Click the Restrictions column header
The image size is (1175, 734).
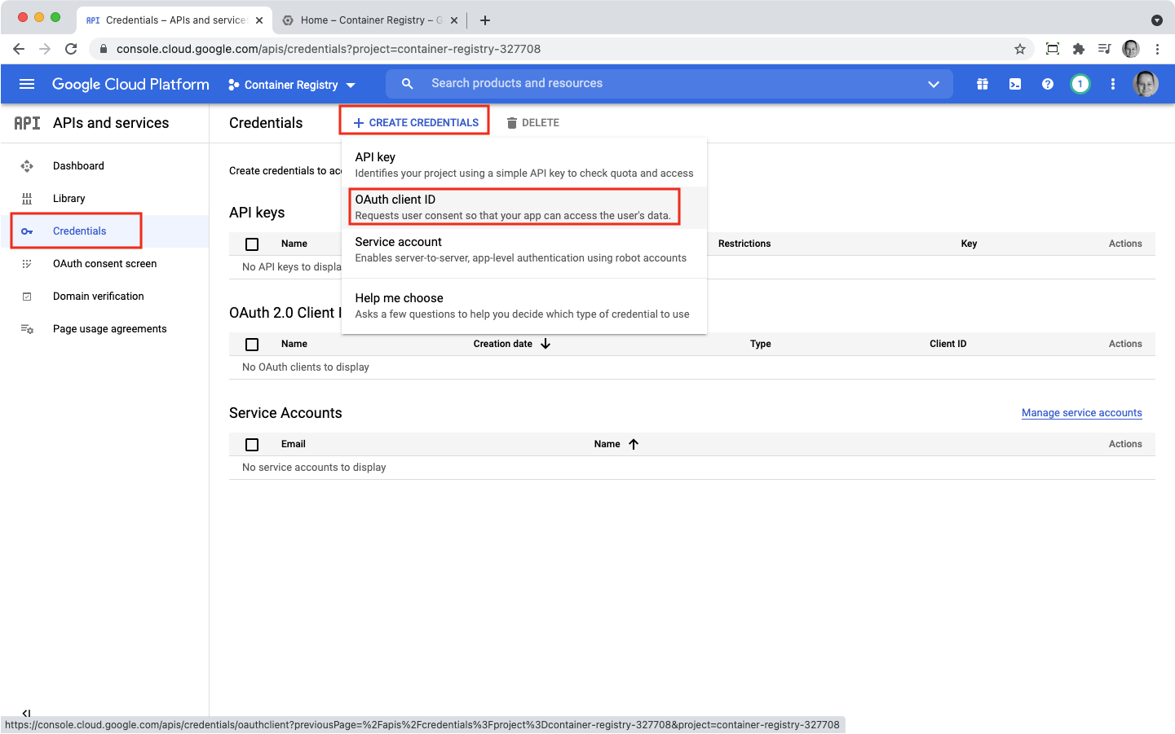[744, 244]
